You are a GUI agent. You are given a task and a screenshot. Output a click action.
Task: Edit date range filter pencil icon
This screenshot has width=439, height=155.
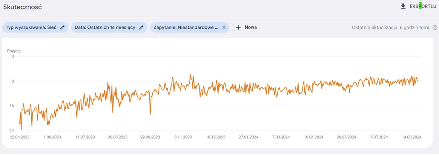click(x=141, y=28)
